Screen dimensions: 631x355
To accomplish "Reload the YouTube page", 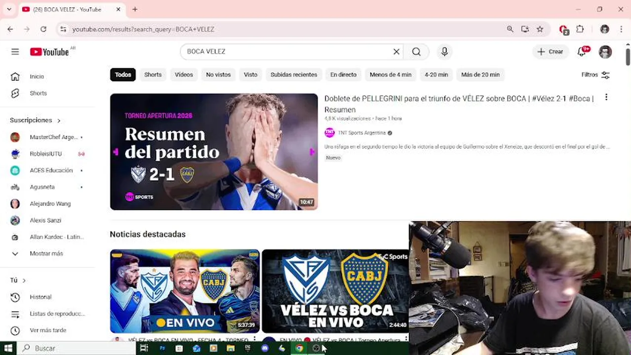I will click(x=43, y=29).
